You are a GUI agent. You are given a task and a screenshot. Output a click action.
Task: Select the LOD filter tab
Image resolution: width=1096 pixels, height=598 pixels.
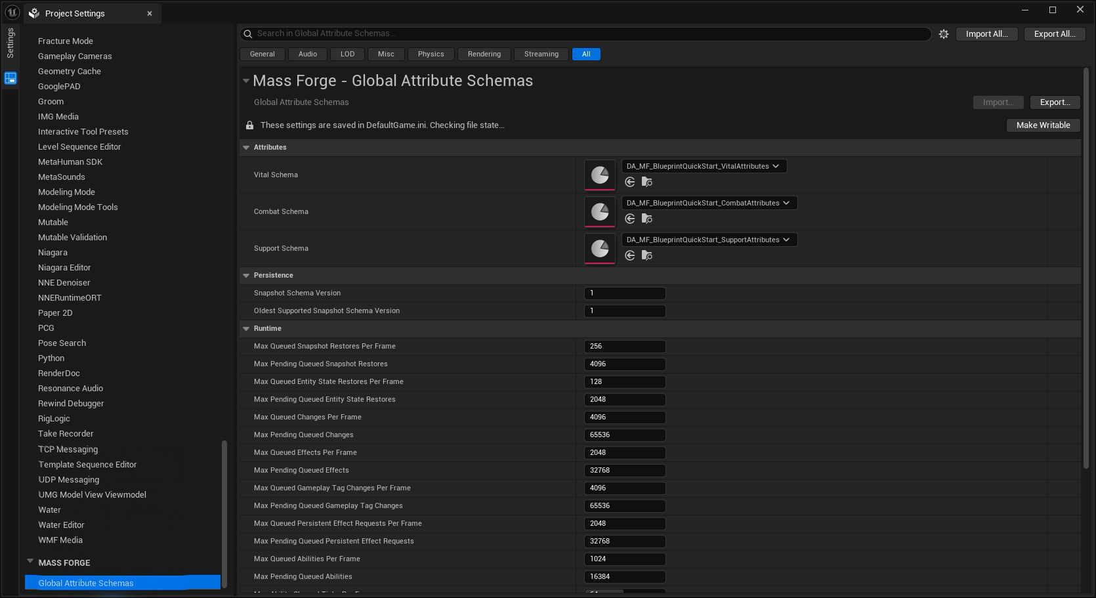[348, 54]
